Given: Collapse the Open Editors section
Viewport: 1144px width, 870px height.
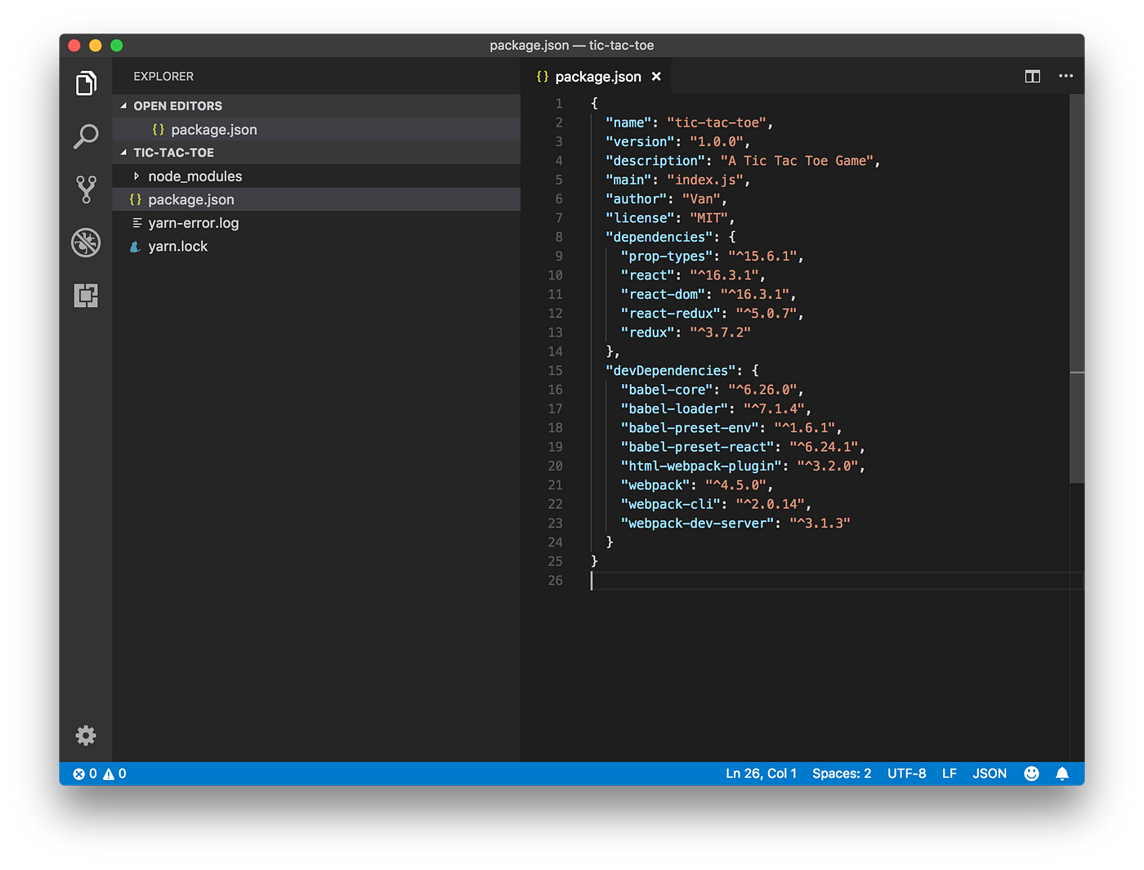Looking at the screenshot, I should tap(123, 106).
